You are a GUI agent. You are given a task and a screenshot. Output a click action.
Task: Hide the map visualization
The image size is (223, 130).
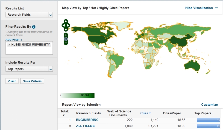(201, 8)
